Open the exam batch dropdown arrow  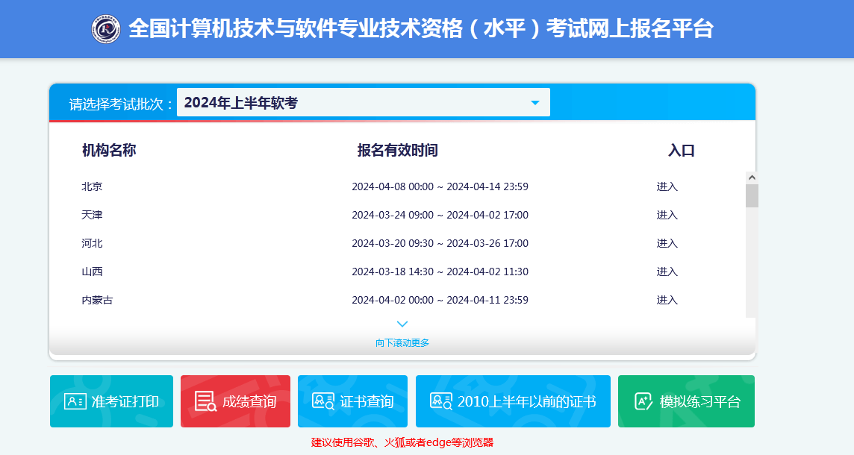click(x=534, y=103)
